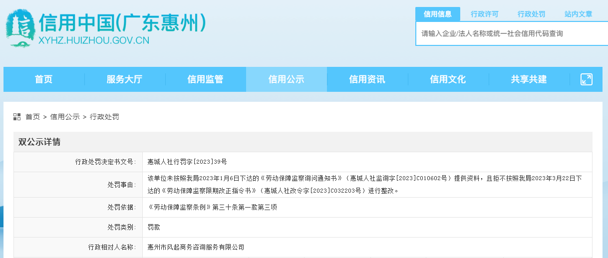Image resolution: width=608 pixels, height=258 pixels.
Task: Click the 首页 breadcrumb link
Action: [32, 117]
